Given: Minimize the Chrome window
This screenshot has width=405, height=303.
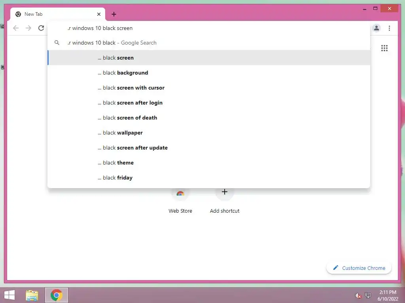Looking at the screenshot, I should [x=364, y=9].
